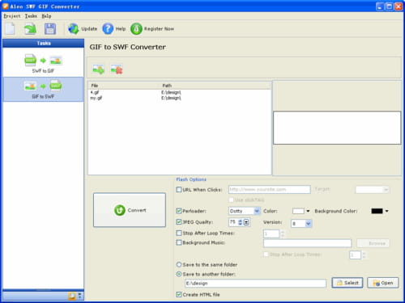Click the URL text input field
Screen dimensions: 405x303
[x=270, y=189]
